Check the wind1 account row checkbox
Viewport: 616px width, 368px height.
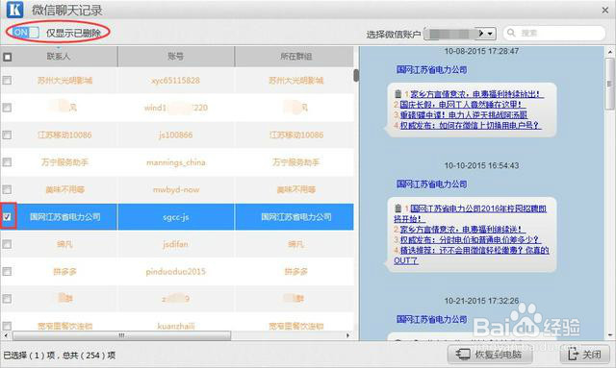(7, 108)
